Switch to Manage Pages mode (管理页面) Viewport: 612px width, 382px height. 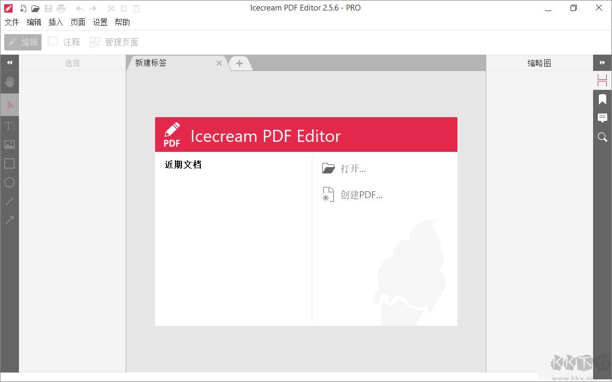pos(114,42)
